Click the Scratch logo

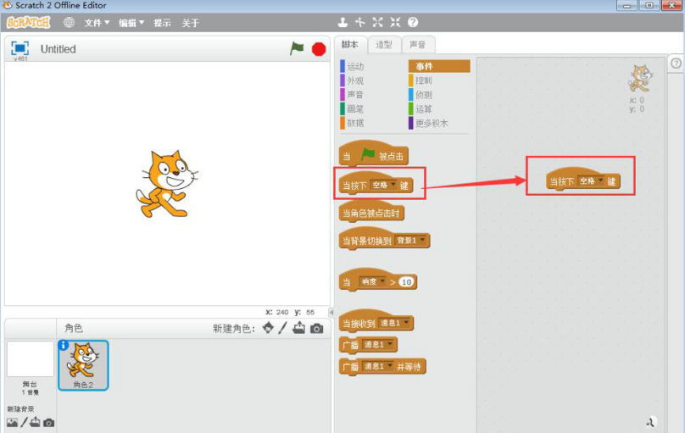(x=28, y=22)
